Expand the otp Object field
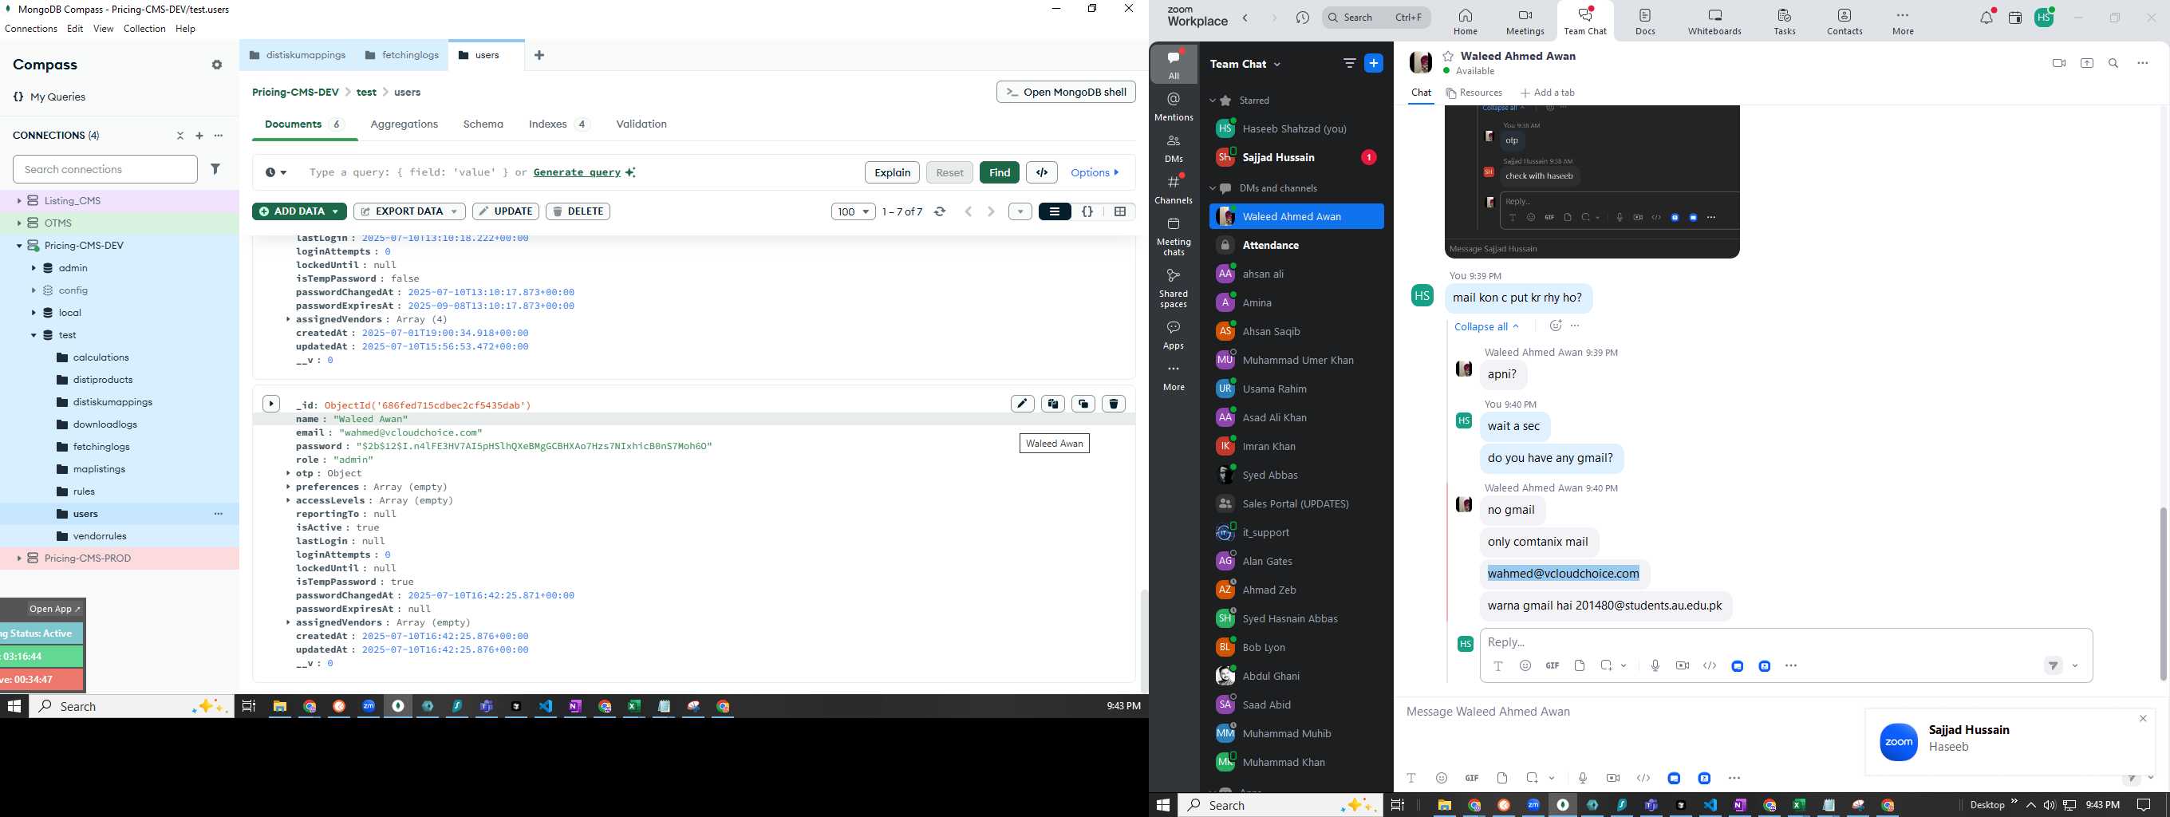This screenshot has width=2170, height=817. [x=288, y=473]
